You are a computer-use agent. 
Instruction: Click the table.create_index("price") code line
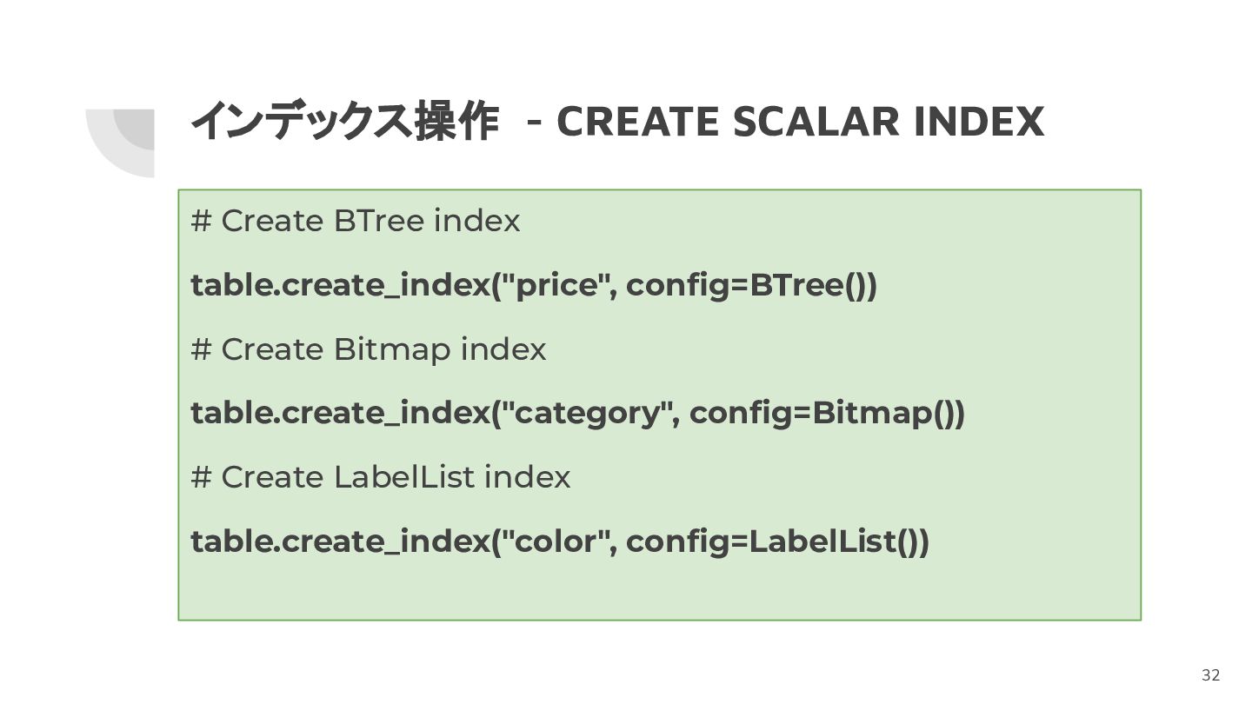tap(534, 285)
